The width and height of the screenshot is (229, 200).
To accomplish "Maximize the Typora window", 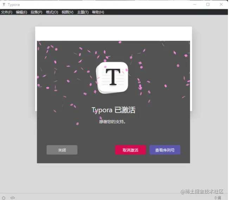I will click(x=208, y=5).
